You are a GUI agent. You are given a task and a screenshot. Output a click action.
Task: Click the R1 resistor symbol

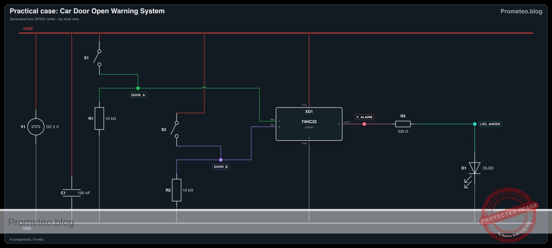tap(99, 118)
